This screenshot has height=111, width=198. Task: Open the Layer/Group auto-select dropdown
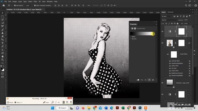tap(28, 6)
